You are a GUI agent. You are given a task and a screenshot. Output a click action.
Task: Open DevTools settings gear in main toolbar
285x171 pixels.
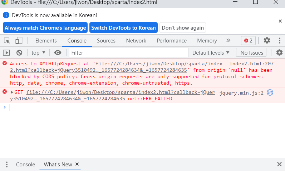(x=267, y=40)
